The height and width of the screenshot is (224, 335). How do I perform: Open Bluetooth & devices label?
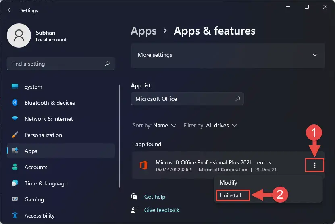(50, 103)
